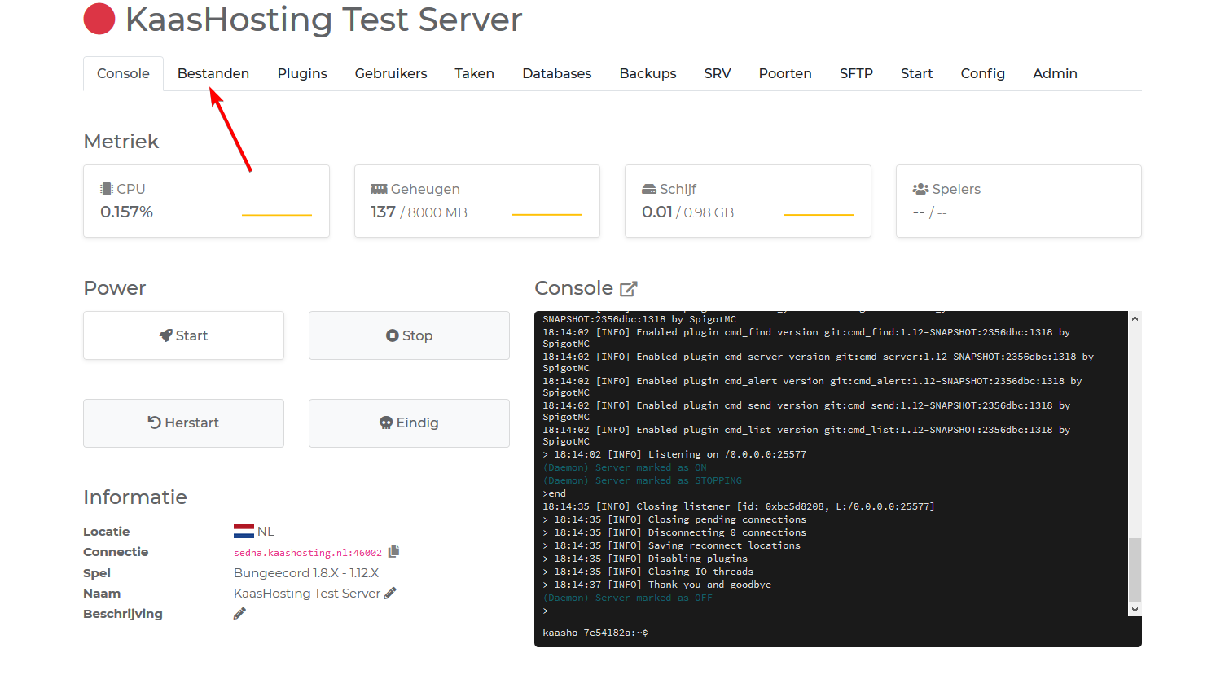
Task: Go to the Backups tab
Action: 648,73
